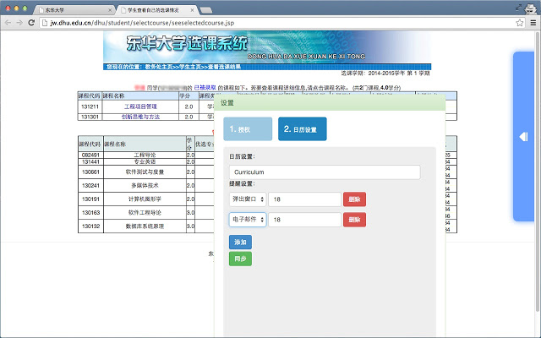Click the blue side panel arrow icon
This screenshot has height=338, width=541.
tap(523, 136)
